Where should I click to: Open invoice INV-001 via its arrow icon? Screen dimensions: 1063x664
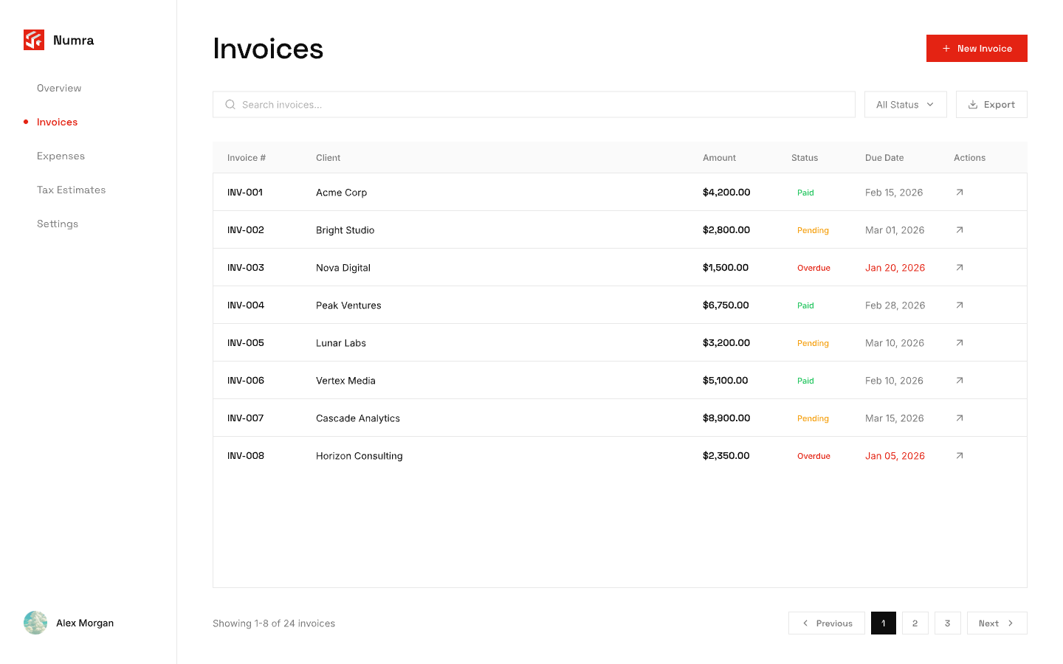[960, 192]
